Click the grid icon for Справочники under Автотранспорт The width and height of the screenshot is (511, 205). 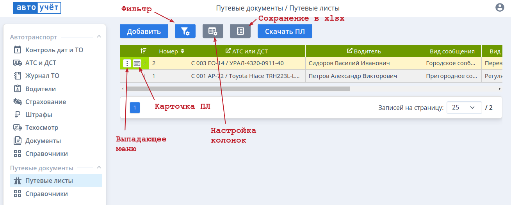[x=18, y=154]
